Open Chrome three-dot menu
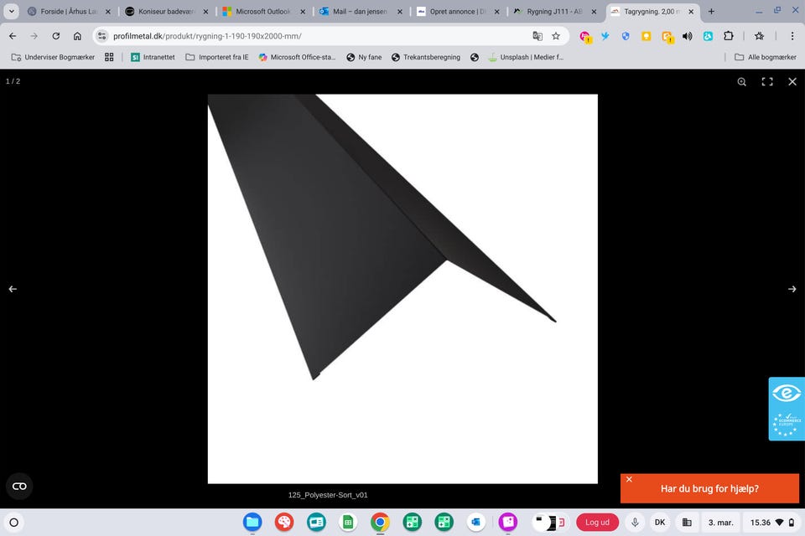This screenshot has height=536, width=805. tap(792, 36)
